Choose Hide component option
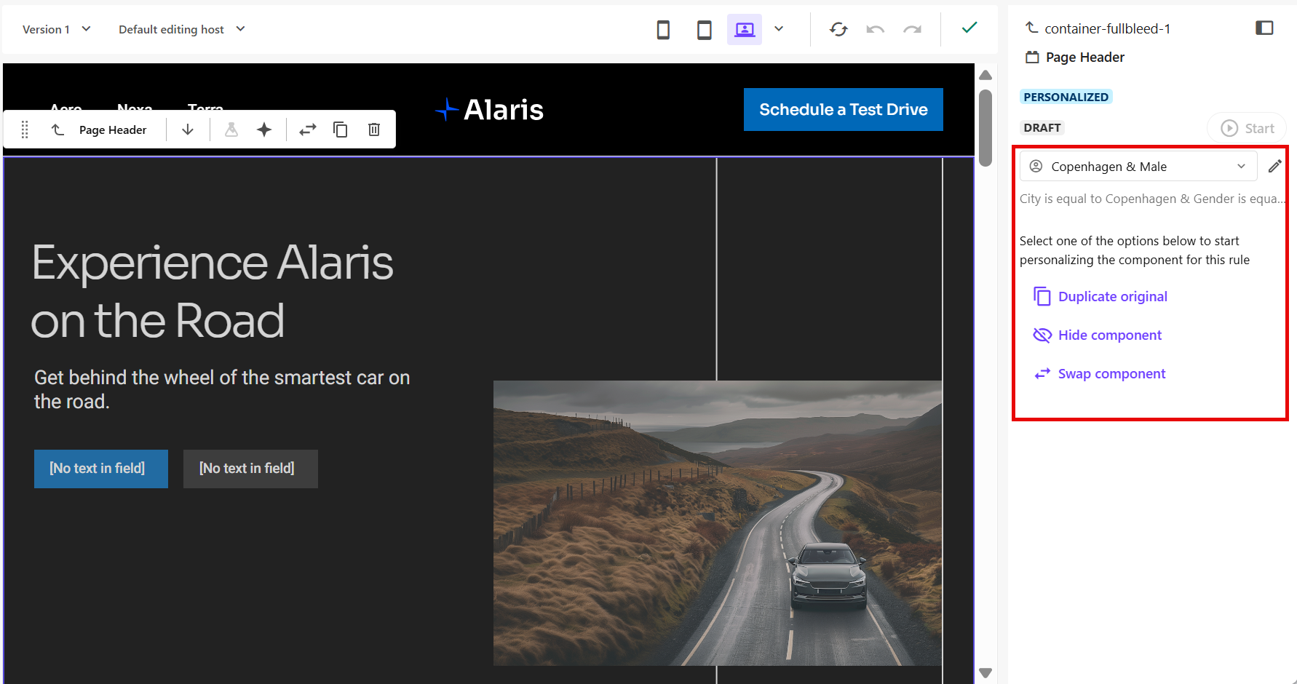 click(x=1098, y=335)
